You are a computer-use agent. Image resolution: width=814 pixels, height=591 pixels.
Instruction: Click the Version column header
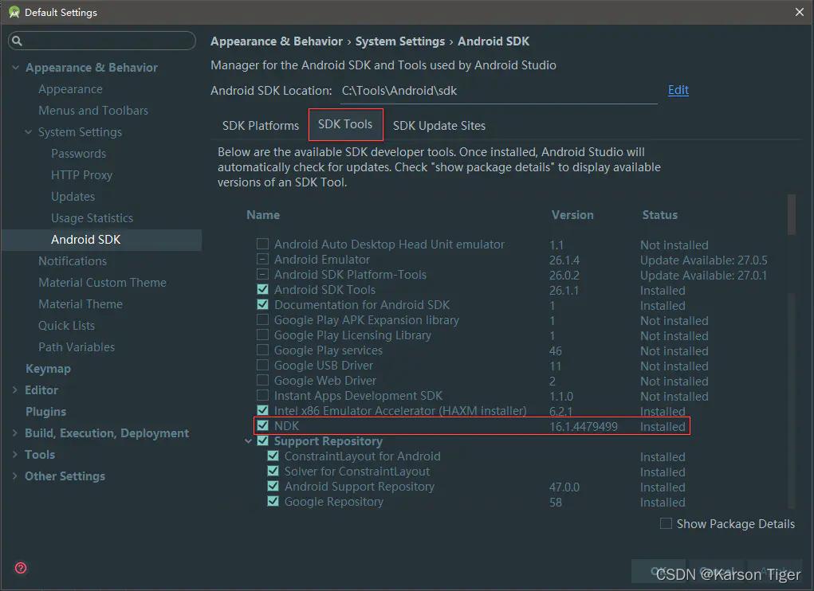[x=572, y=214]
